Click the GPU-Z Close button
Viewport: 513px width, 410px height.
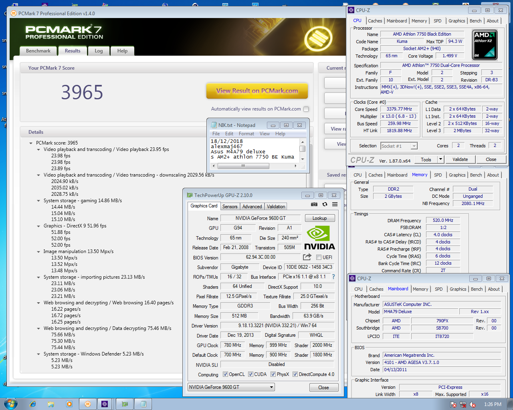[323, 388]
